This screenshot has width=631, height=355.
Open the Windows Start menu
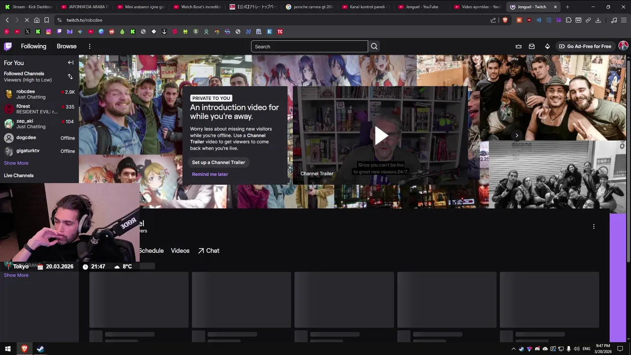[8, 349]
